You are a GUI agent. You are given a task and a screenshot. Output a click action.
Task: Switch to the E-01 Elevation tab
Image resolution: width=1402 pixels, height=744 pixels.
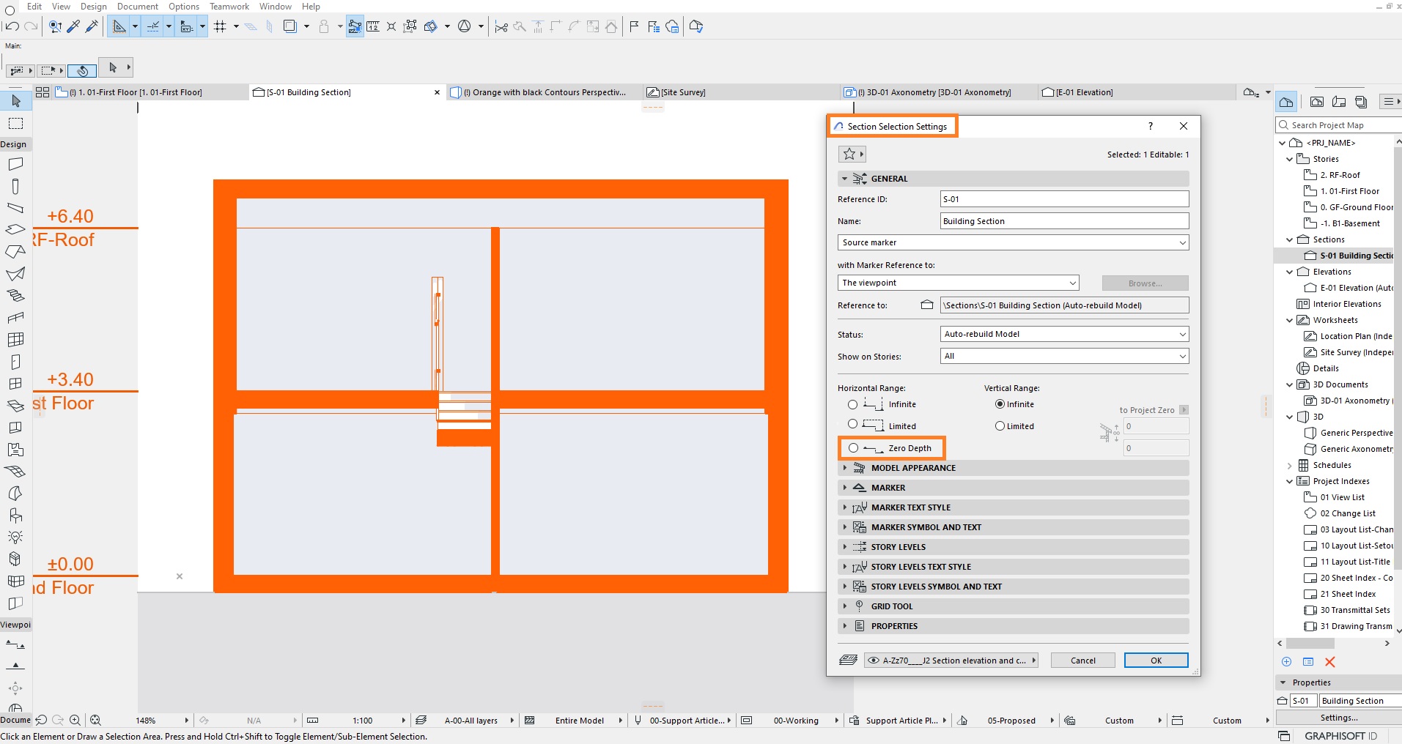click(x=1077, y=92)
